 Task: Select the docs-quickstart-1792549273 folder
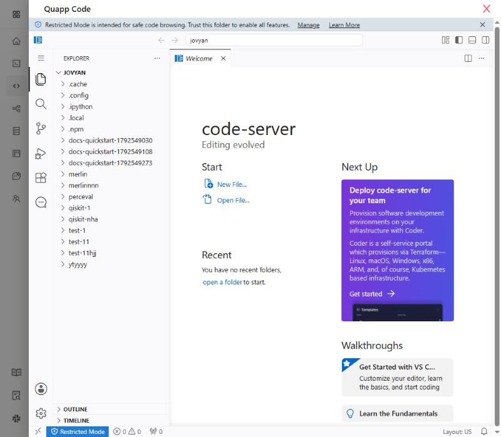[111, 163]
